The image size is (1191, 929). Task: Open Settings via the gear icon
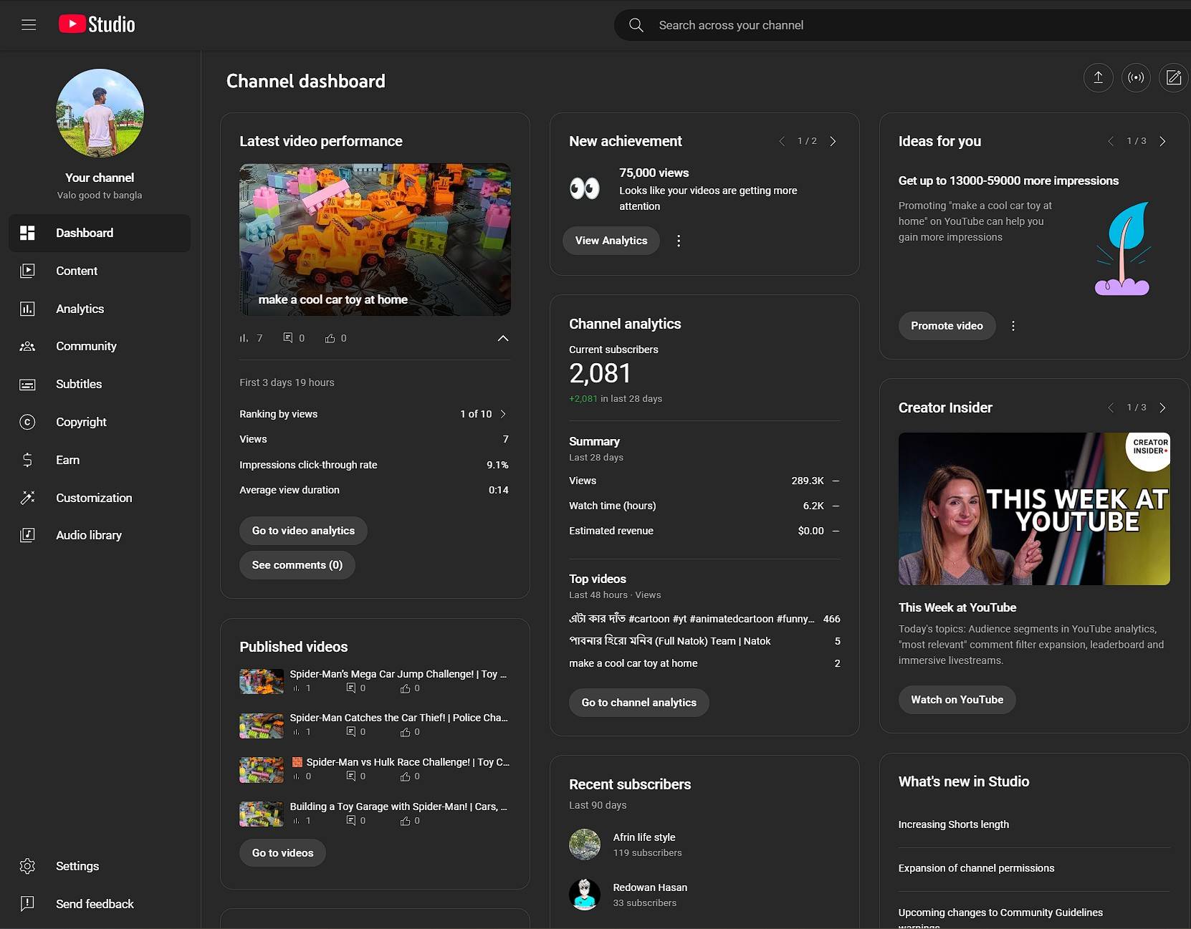27,866
